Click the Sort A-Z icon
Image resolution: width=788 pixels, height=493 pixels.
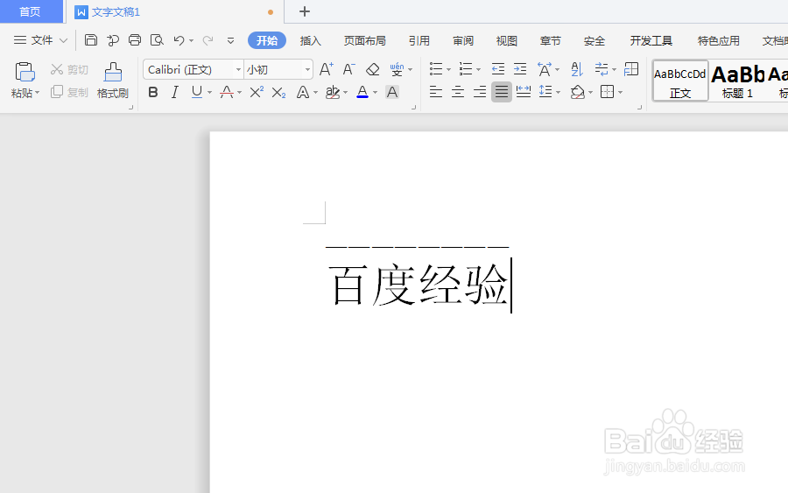[577, 69]
